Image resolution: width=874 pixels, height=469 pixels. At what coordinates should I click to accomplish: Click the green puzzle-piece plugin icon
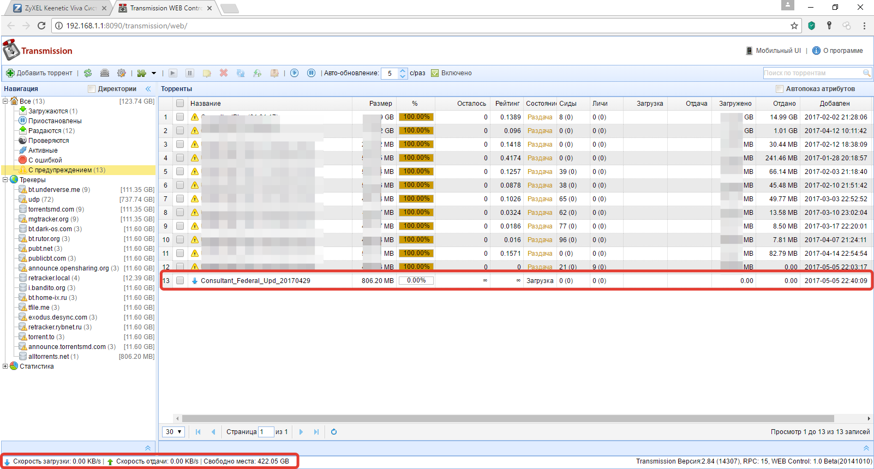pos(141,73)
